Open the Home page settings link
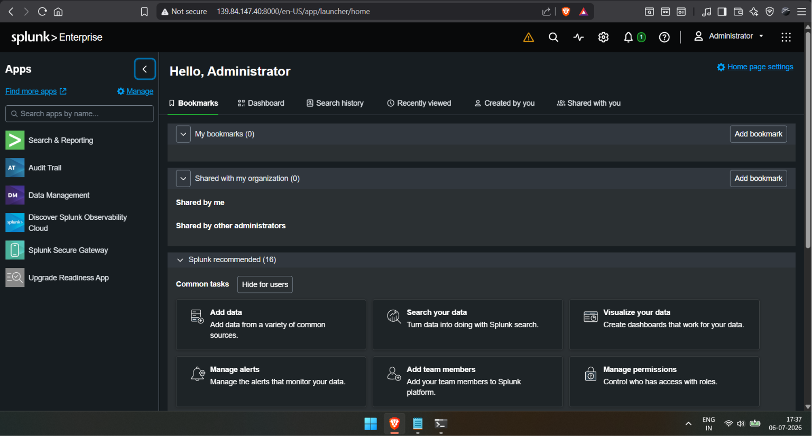 [755, 67]
